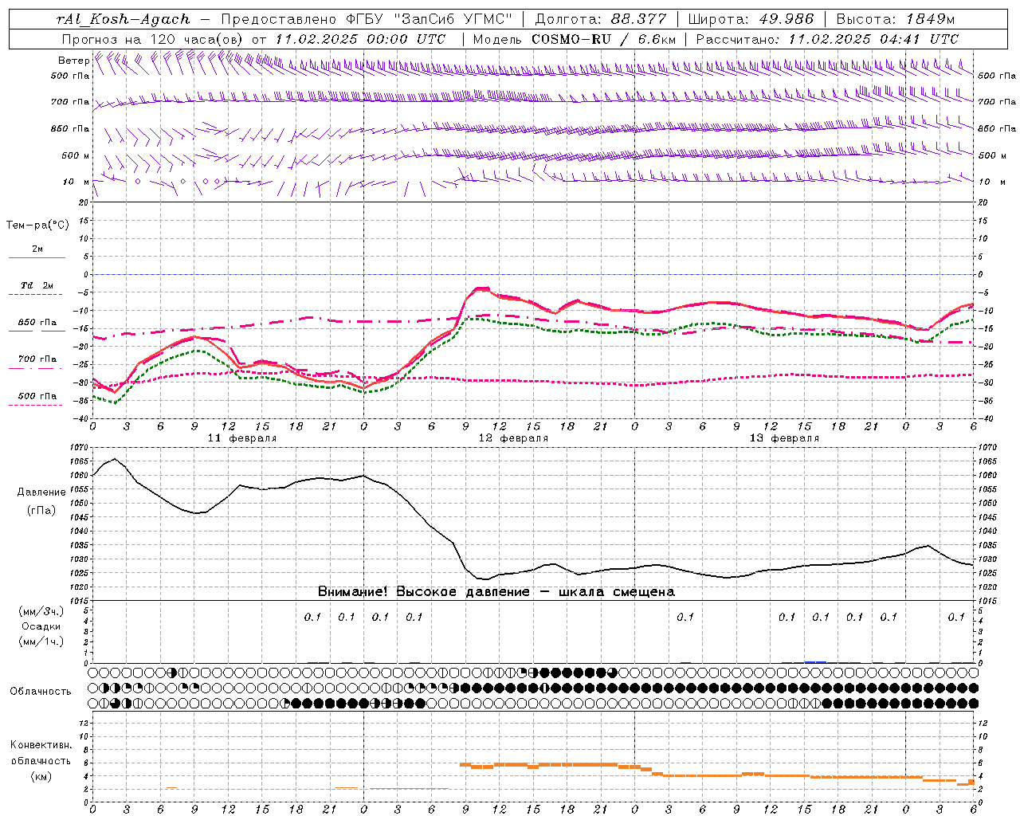
Task: Click the 11 февраля date label
Action: [x=242, y=438]
